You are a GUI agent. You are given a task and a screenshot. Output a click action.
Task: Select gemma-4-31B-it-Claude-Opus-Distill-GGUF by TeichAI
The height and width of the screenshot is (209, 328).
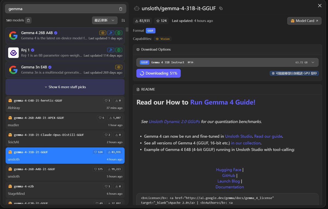click(x=65, y=138)
